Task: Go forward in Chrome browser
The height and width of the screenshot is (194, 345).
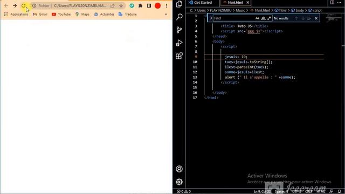Action: (x=15, y=6)
